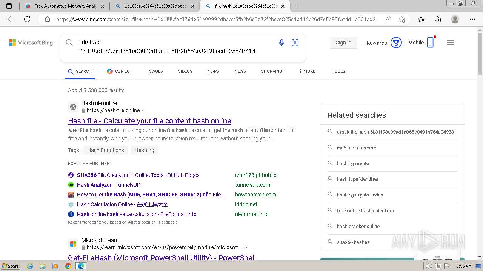
Task: Open Favorites list icon
Action: 421,19
